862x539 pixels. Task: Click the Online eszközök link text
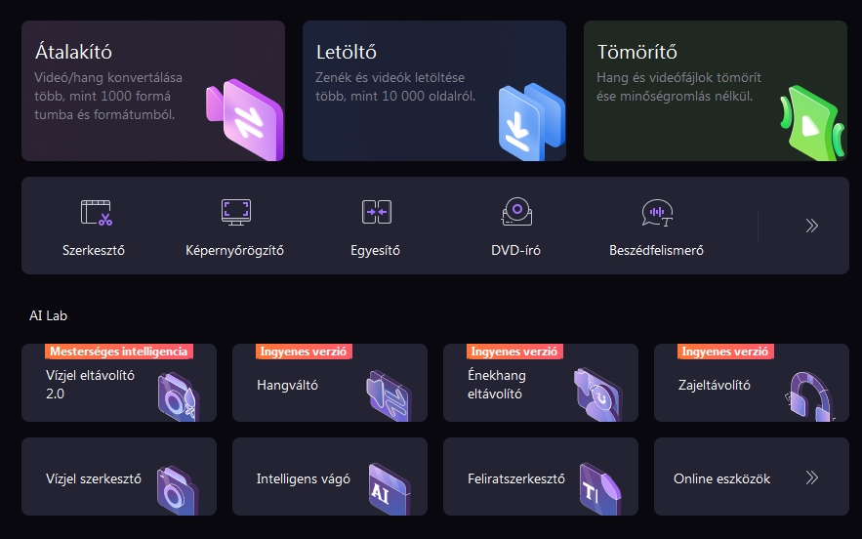(x=721, y=479)
